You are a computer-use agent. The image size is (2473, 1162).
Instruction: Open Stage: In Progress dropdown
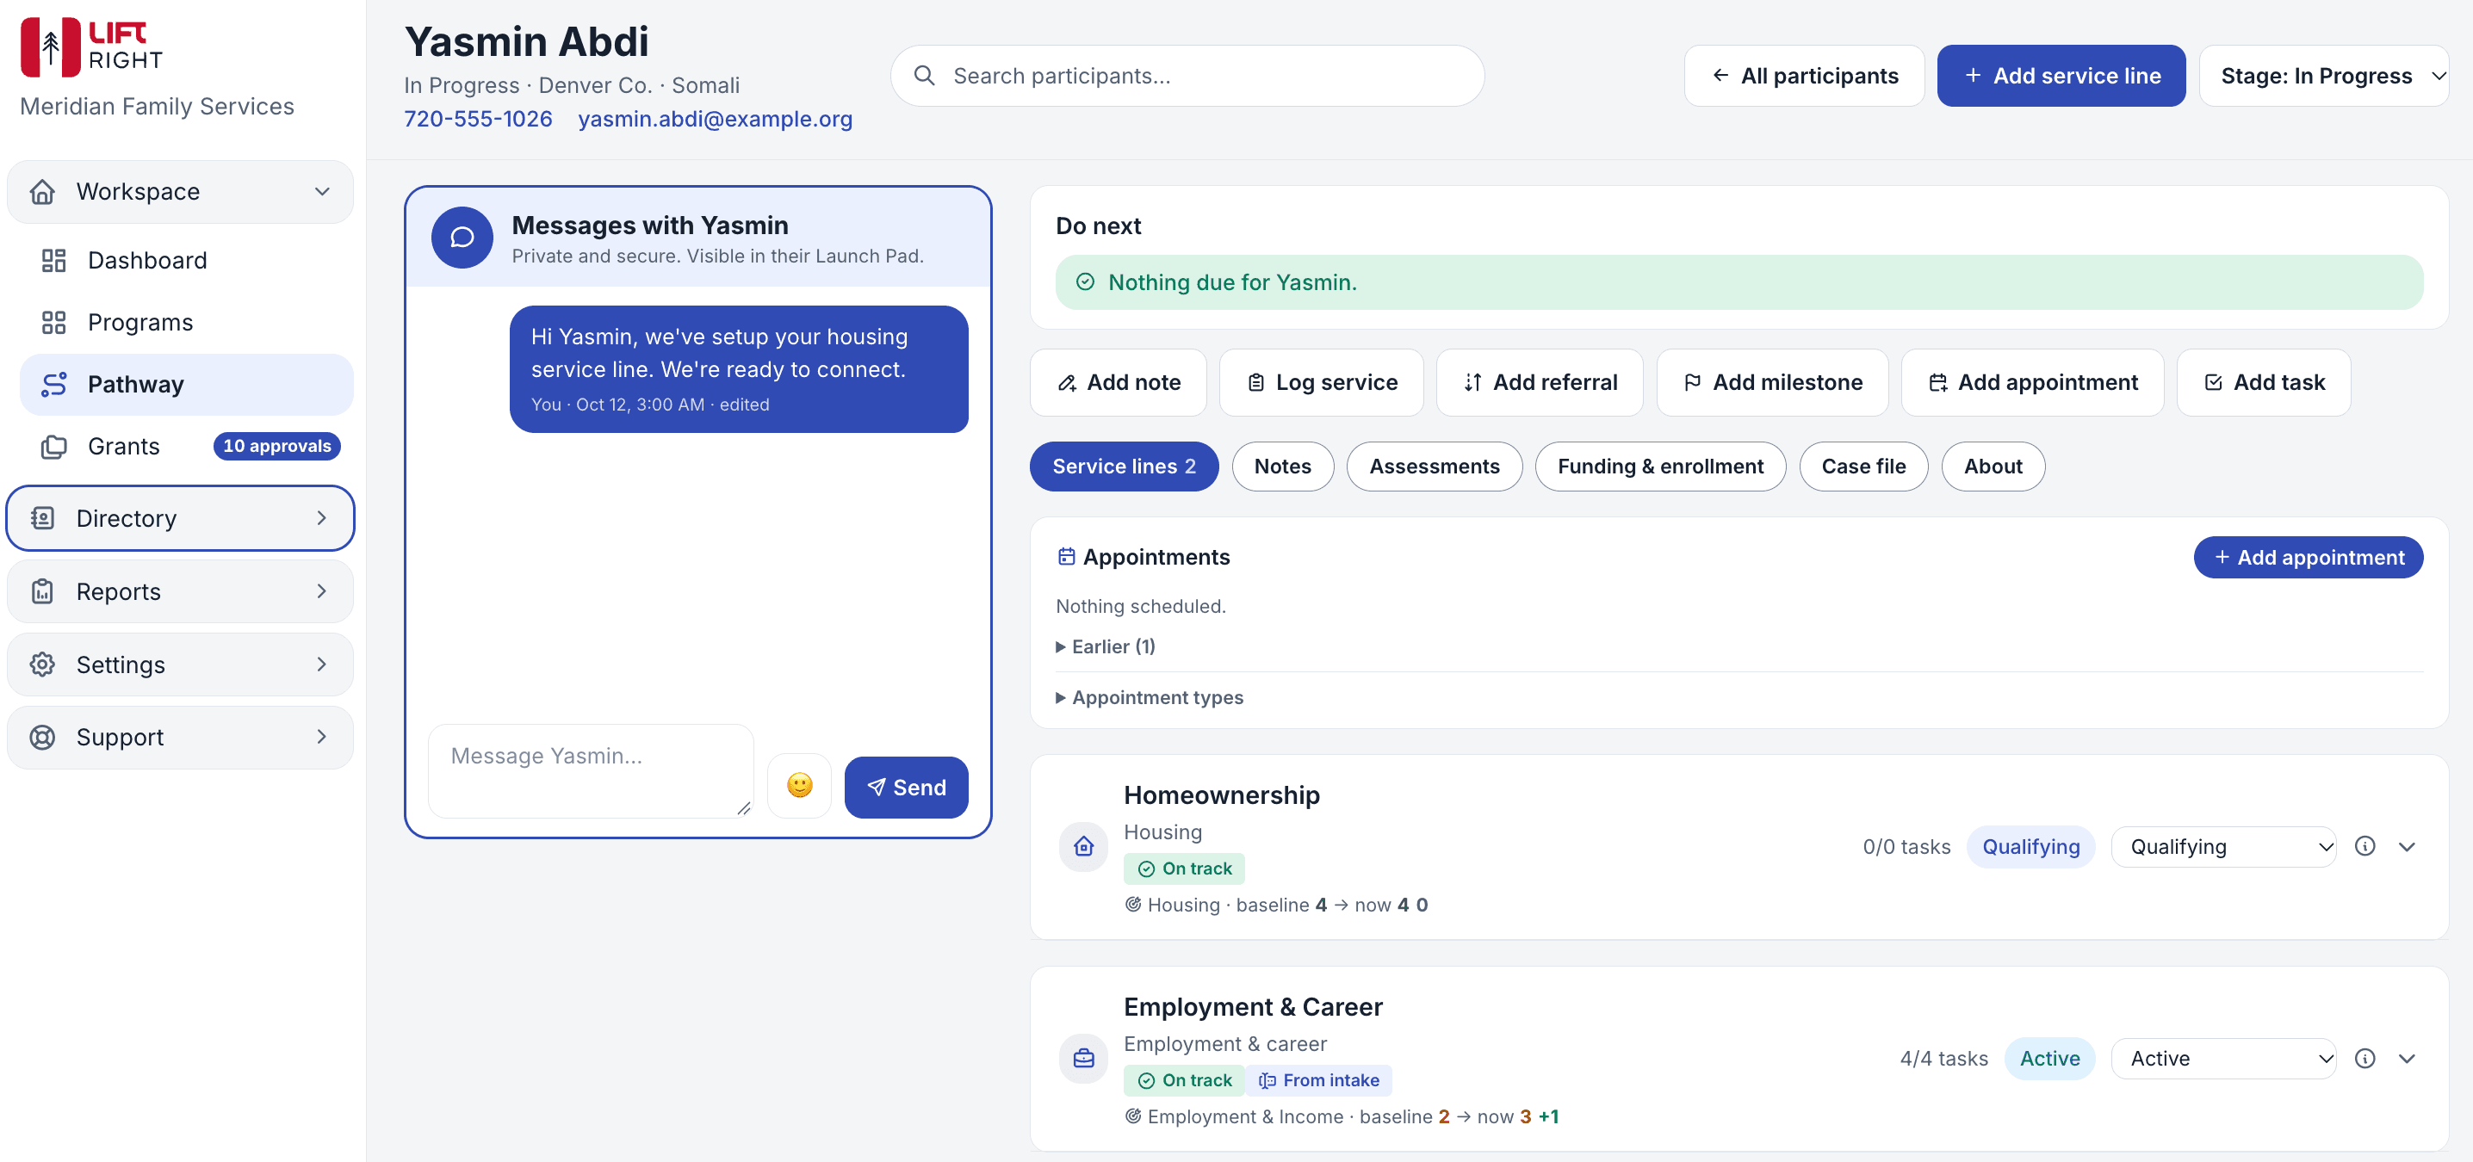pos(2323,76)
